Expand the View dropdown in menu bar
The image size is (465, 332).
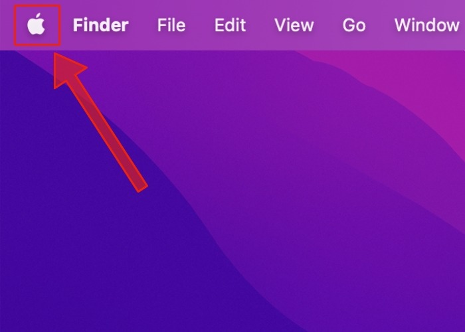[294, 25]
